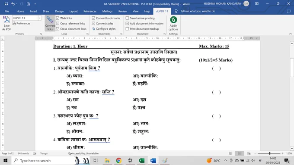This screenshot has height=165, width=294.
Task: Enable Save before printing checkbox
Action: [127, 18]
